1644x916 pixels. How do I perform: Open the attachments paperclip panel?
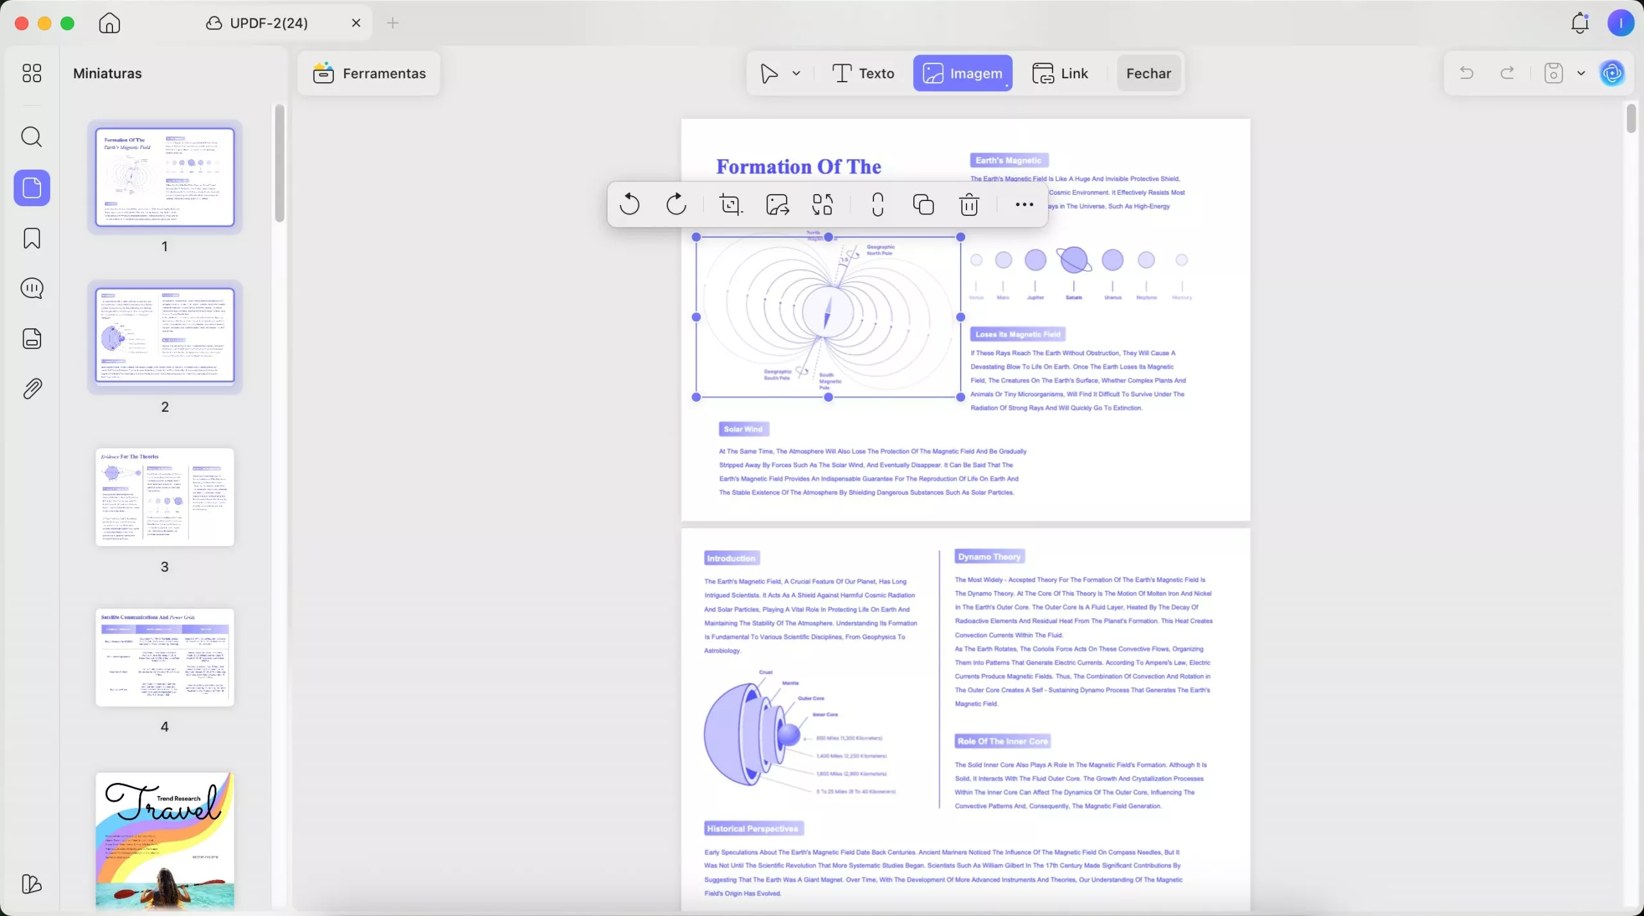point(31,389)
